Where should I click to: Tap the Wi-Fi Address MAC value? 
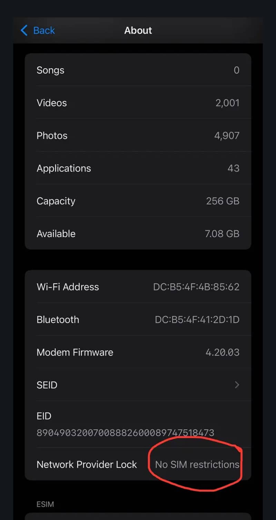tap(196, 287)
